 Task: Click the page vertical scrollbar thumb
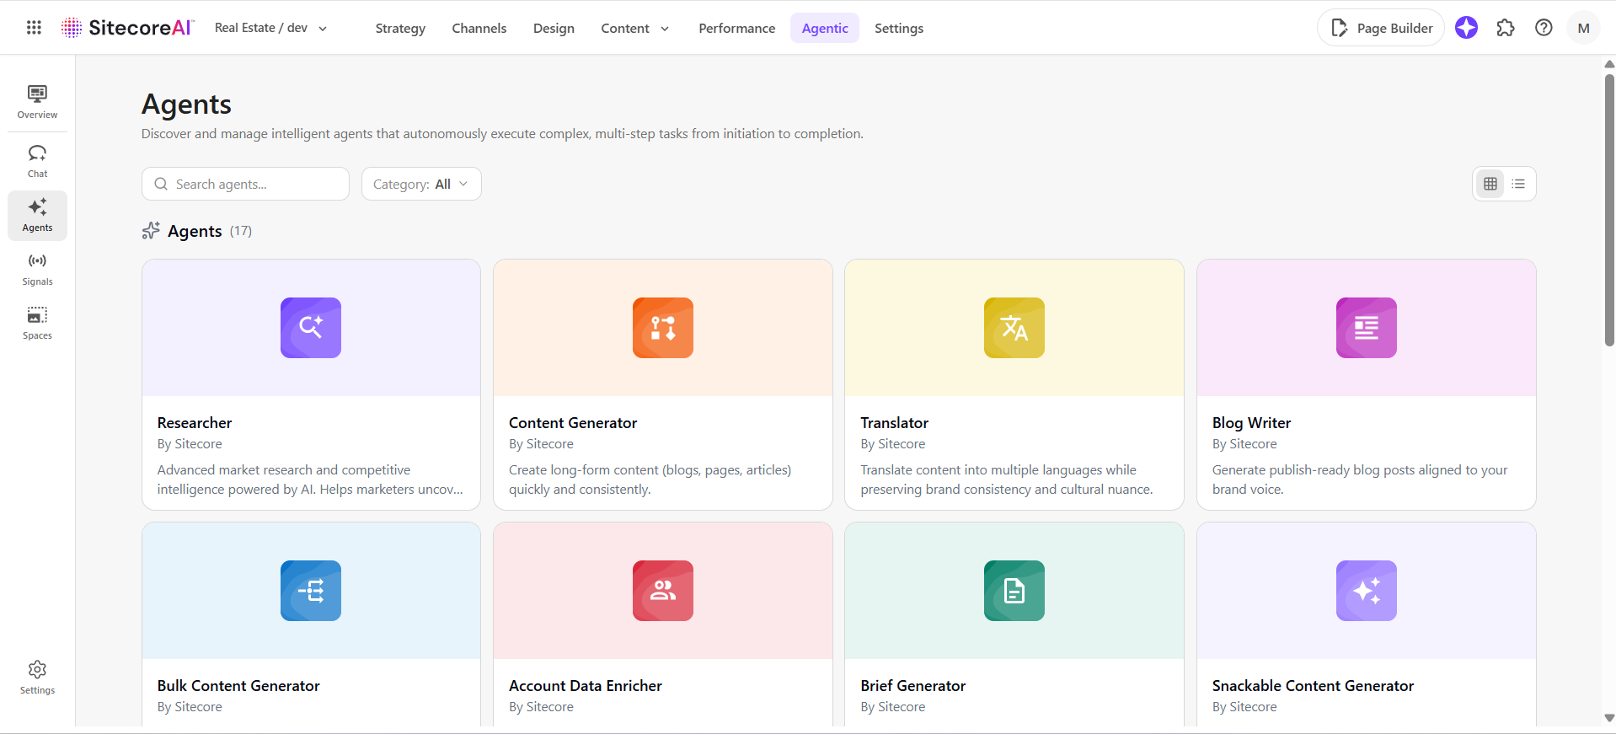point(1609,210)
